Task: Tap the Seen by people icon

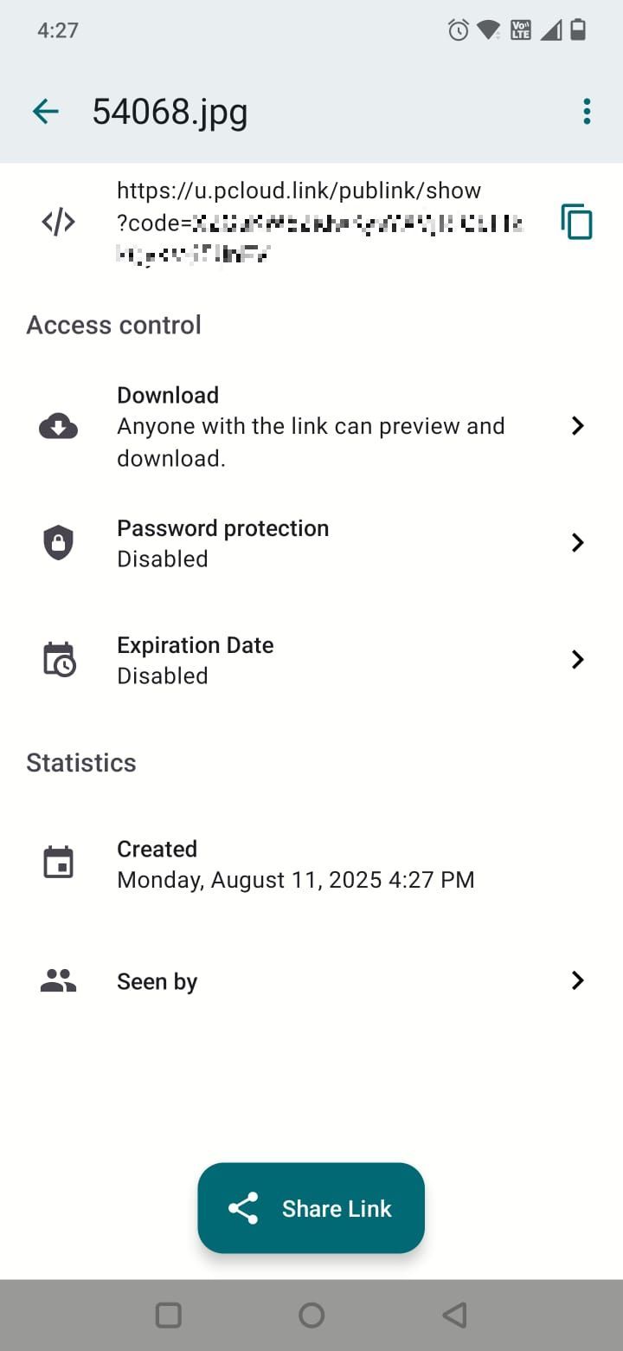Action: coord(58,981)
